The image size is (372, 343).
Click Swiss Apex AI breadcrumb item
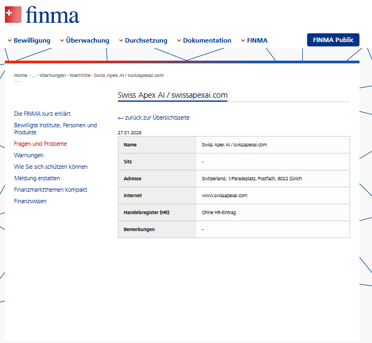pyautogui.click(x=129, y=75)
